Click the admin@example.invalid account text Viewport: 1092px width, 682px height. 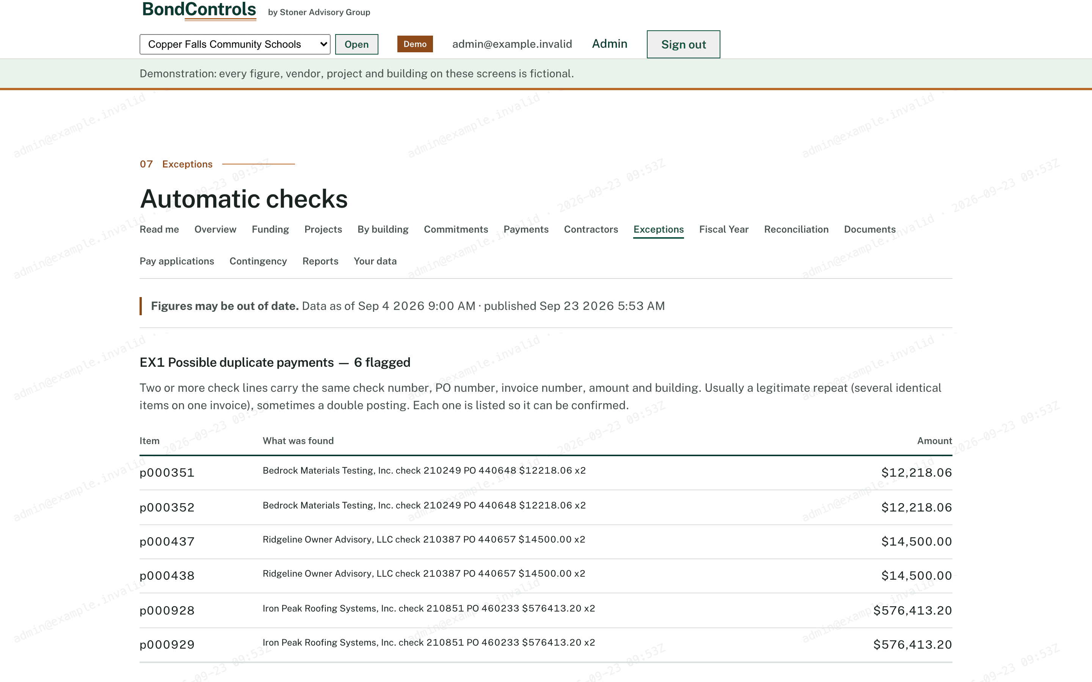pyautogui.click(x=512, y=44)
